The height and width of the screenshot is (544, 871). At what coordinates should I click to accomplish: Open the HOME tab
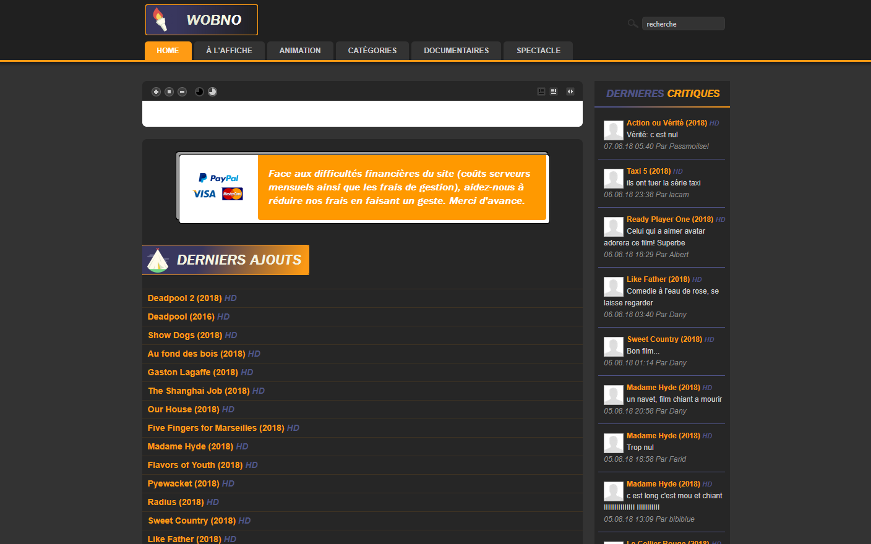(x=168, y=51)
